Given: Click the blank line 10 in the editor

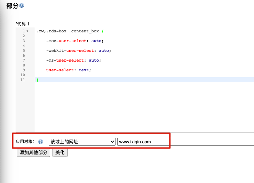Looking at the screenshot, I should point(139,75).
